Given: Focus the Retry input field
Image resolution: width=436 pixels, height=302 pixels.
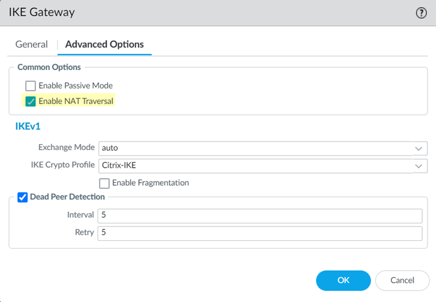Looking at the screenshot, I should (259, 233).
